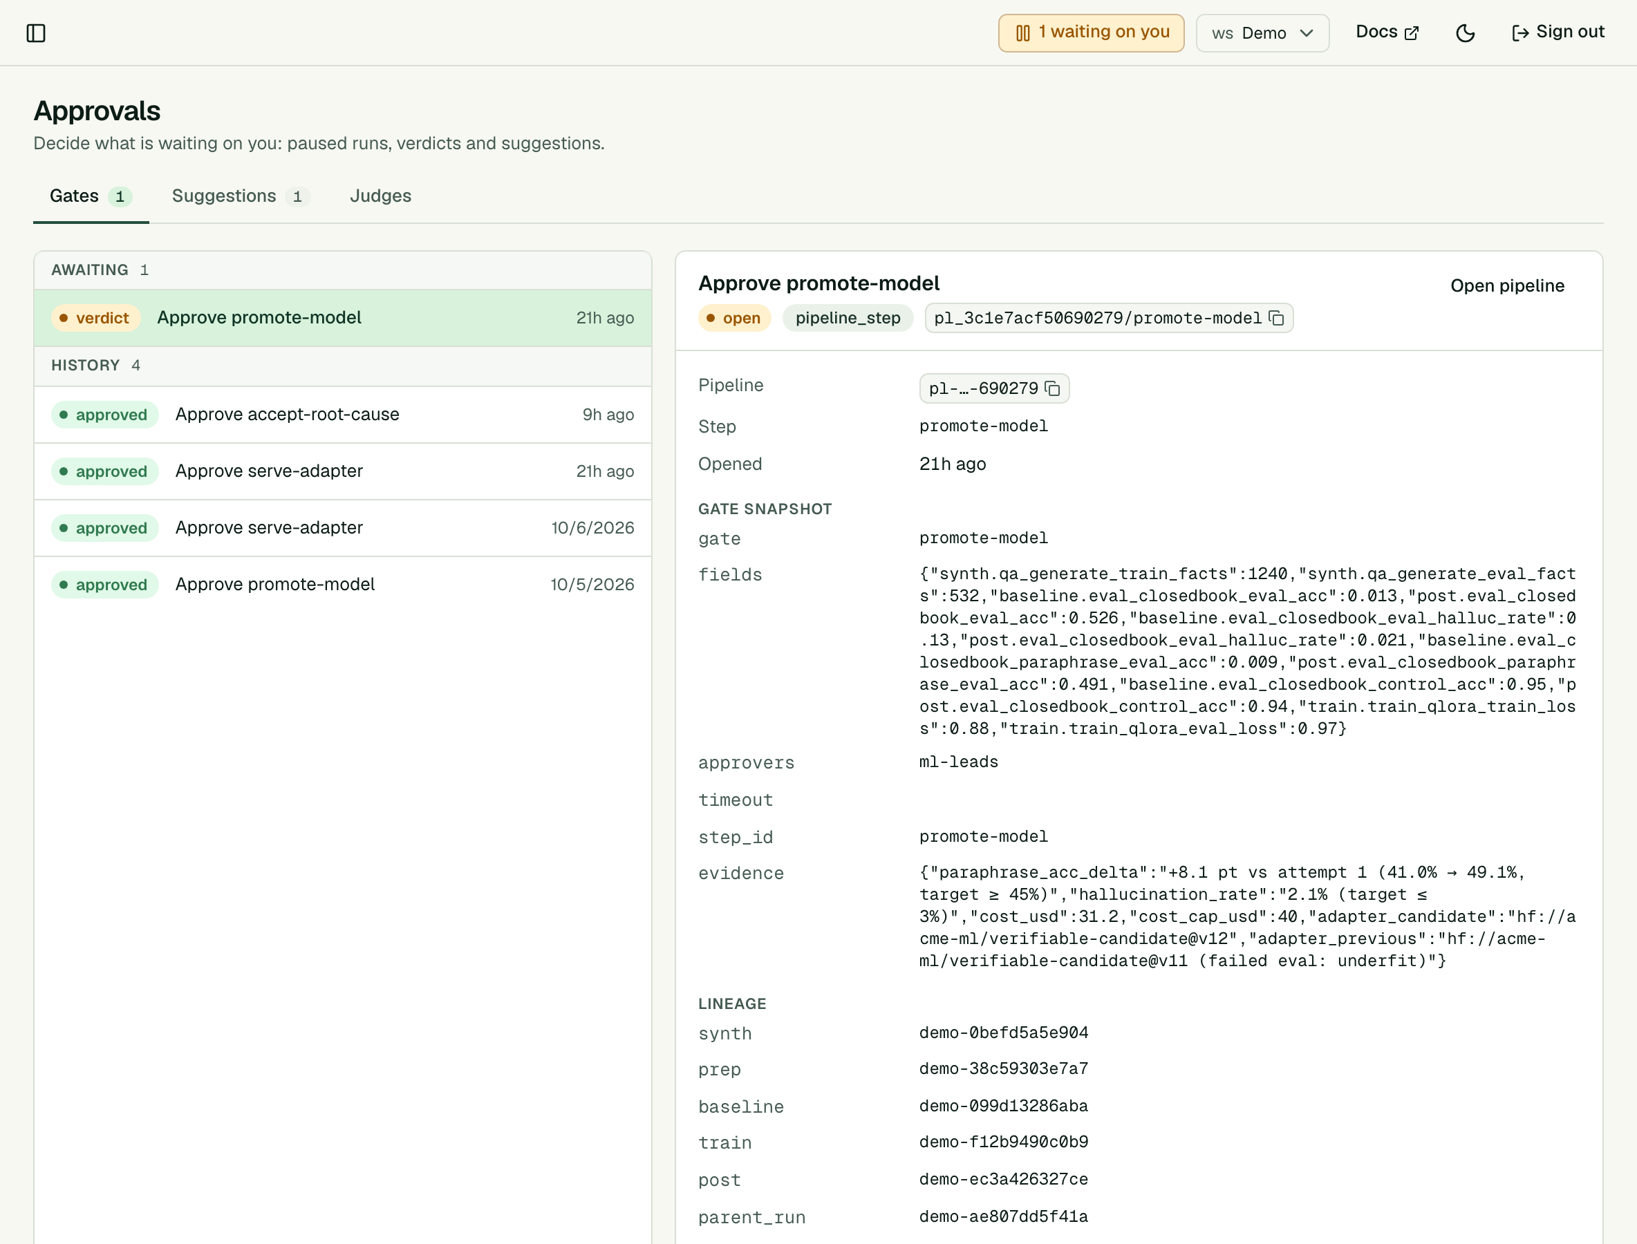Click the 1 waiting on you button
Viewport: 1637px width, 1244px height.
coord(1090,33)
